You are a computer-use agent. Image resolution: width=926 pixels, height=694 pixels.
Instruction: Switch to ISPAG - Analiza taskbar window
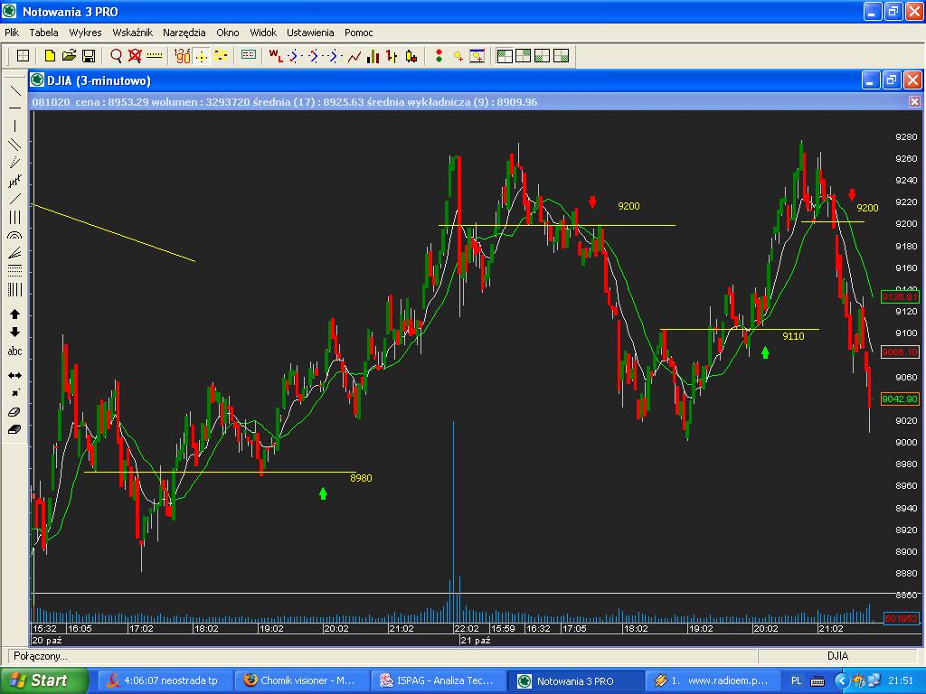tap(438, 680)
